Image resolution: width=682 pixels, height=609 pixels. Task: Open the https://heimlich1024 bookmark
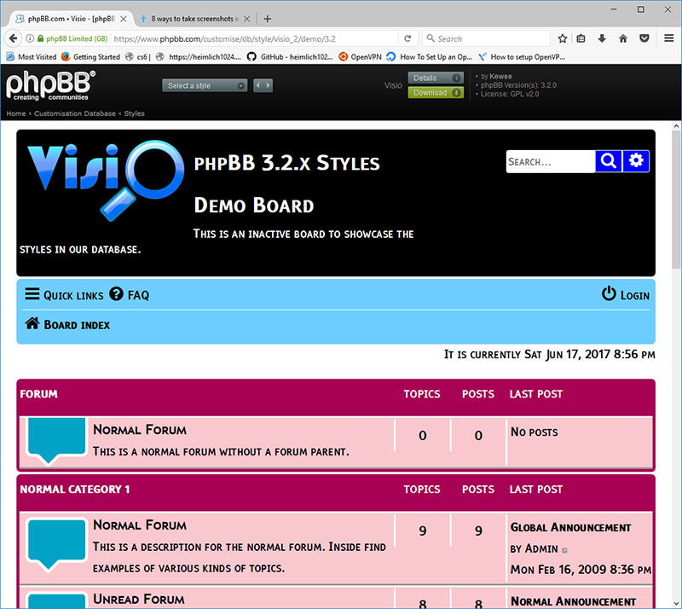[199, 56]
